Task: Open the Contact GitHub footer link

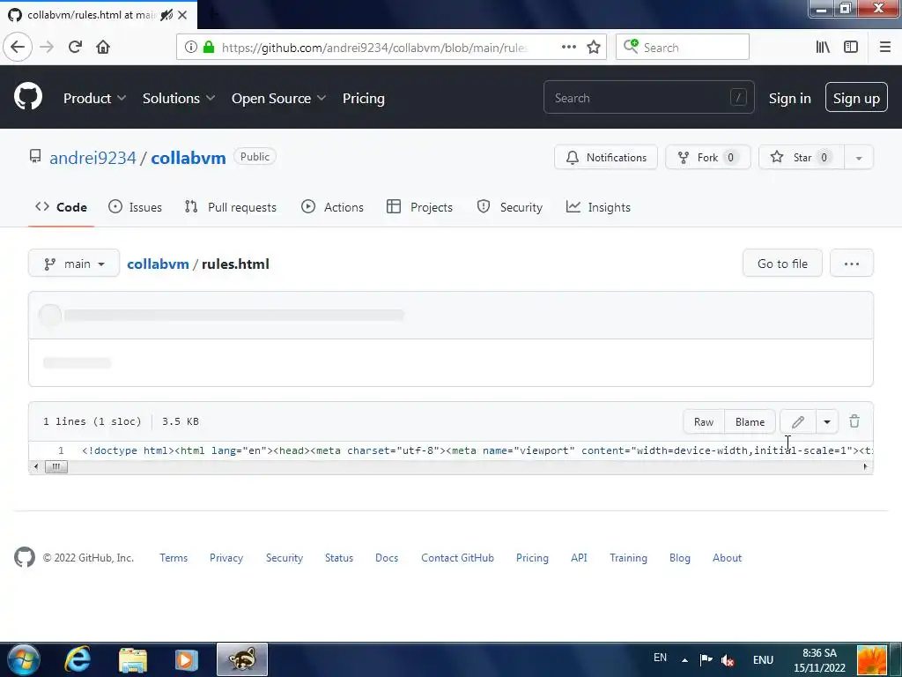Action: 457,558
